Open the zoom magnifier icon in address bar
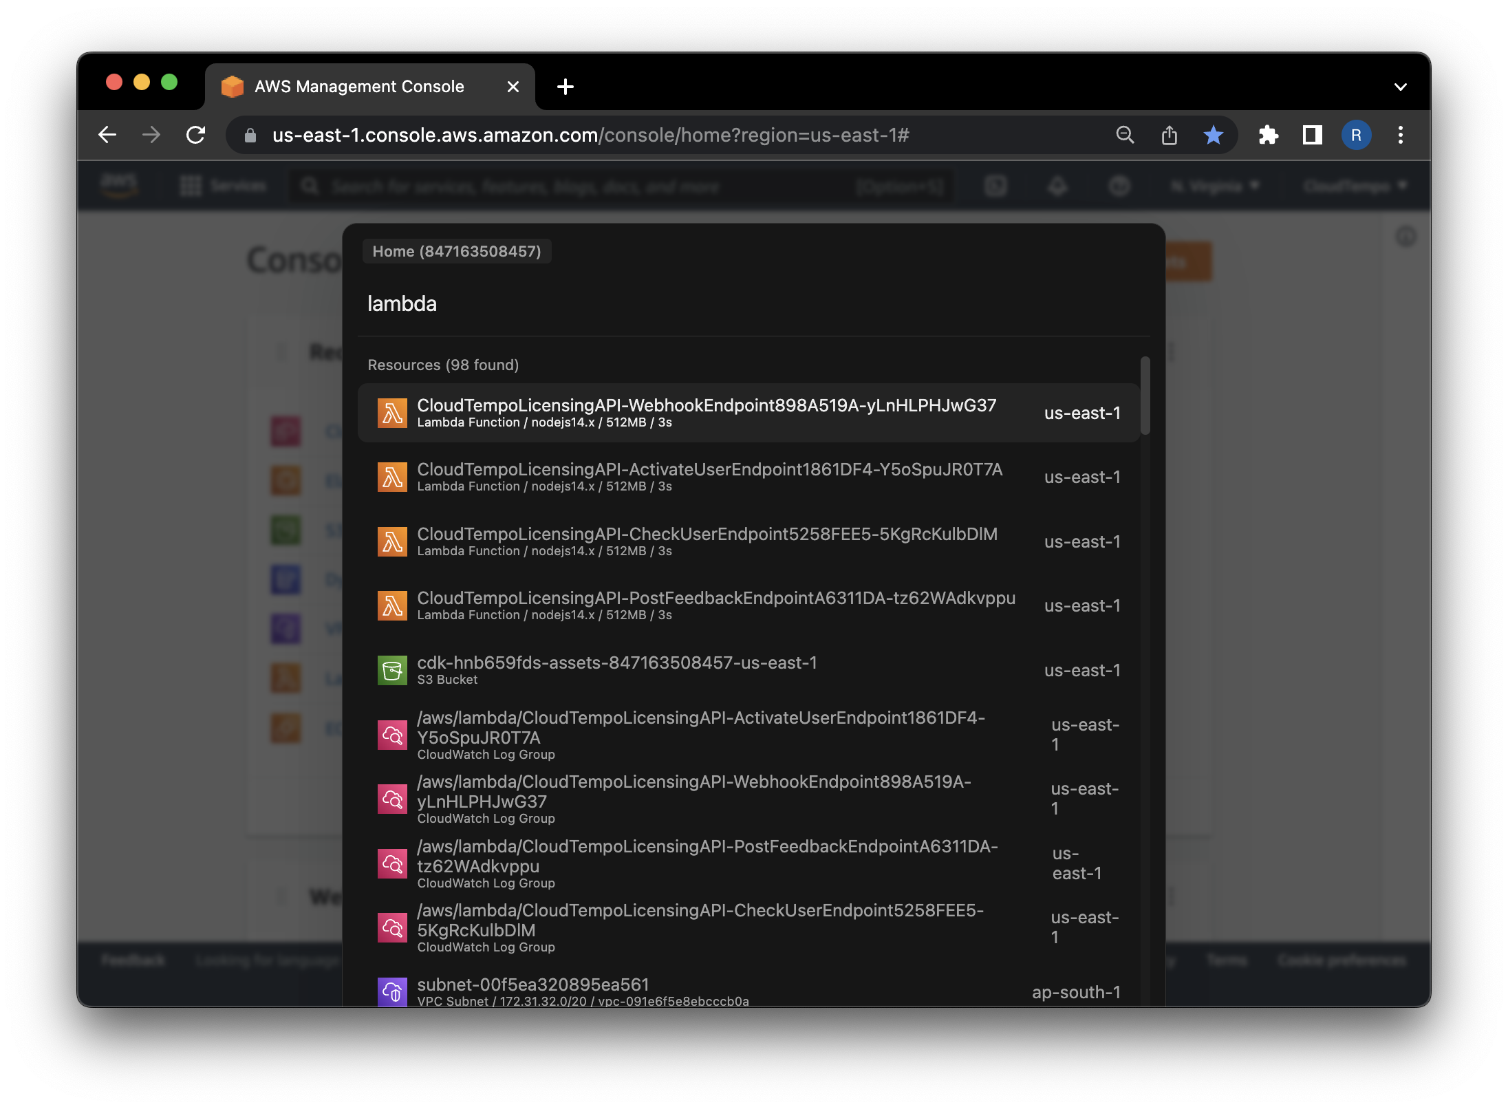This screenshot has height=1109, width=1508. 1125,135
